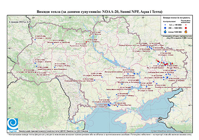The height and width of the screenshot is (140, 199).
Task: Click the 8.89 MW blue marker
Action: [116, 95]
